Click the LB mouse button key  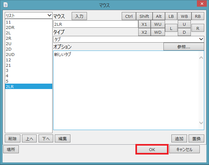tap(171, 16)
